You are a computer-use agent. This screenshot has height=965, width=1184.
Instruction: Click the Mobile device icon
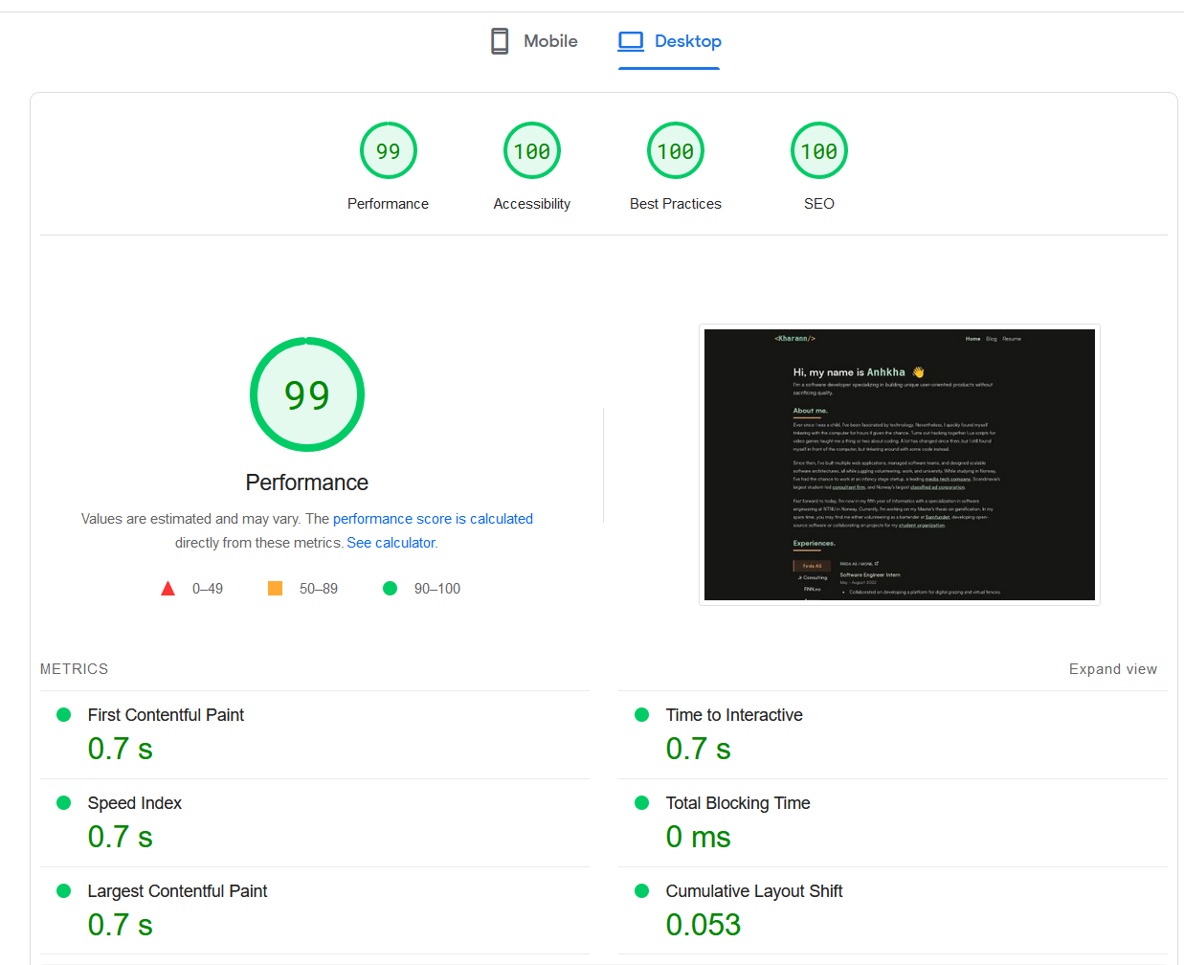(x=499, y=40)
